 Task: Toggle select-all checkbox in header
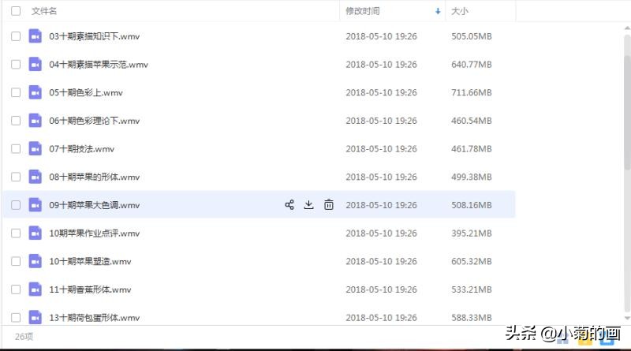tap(16, 11)
